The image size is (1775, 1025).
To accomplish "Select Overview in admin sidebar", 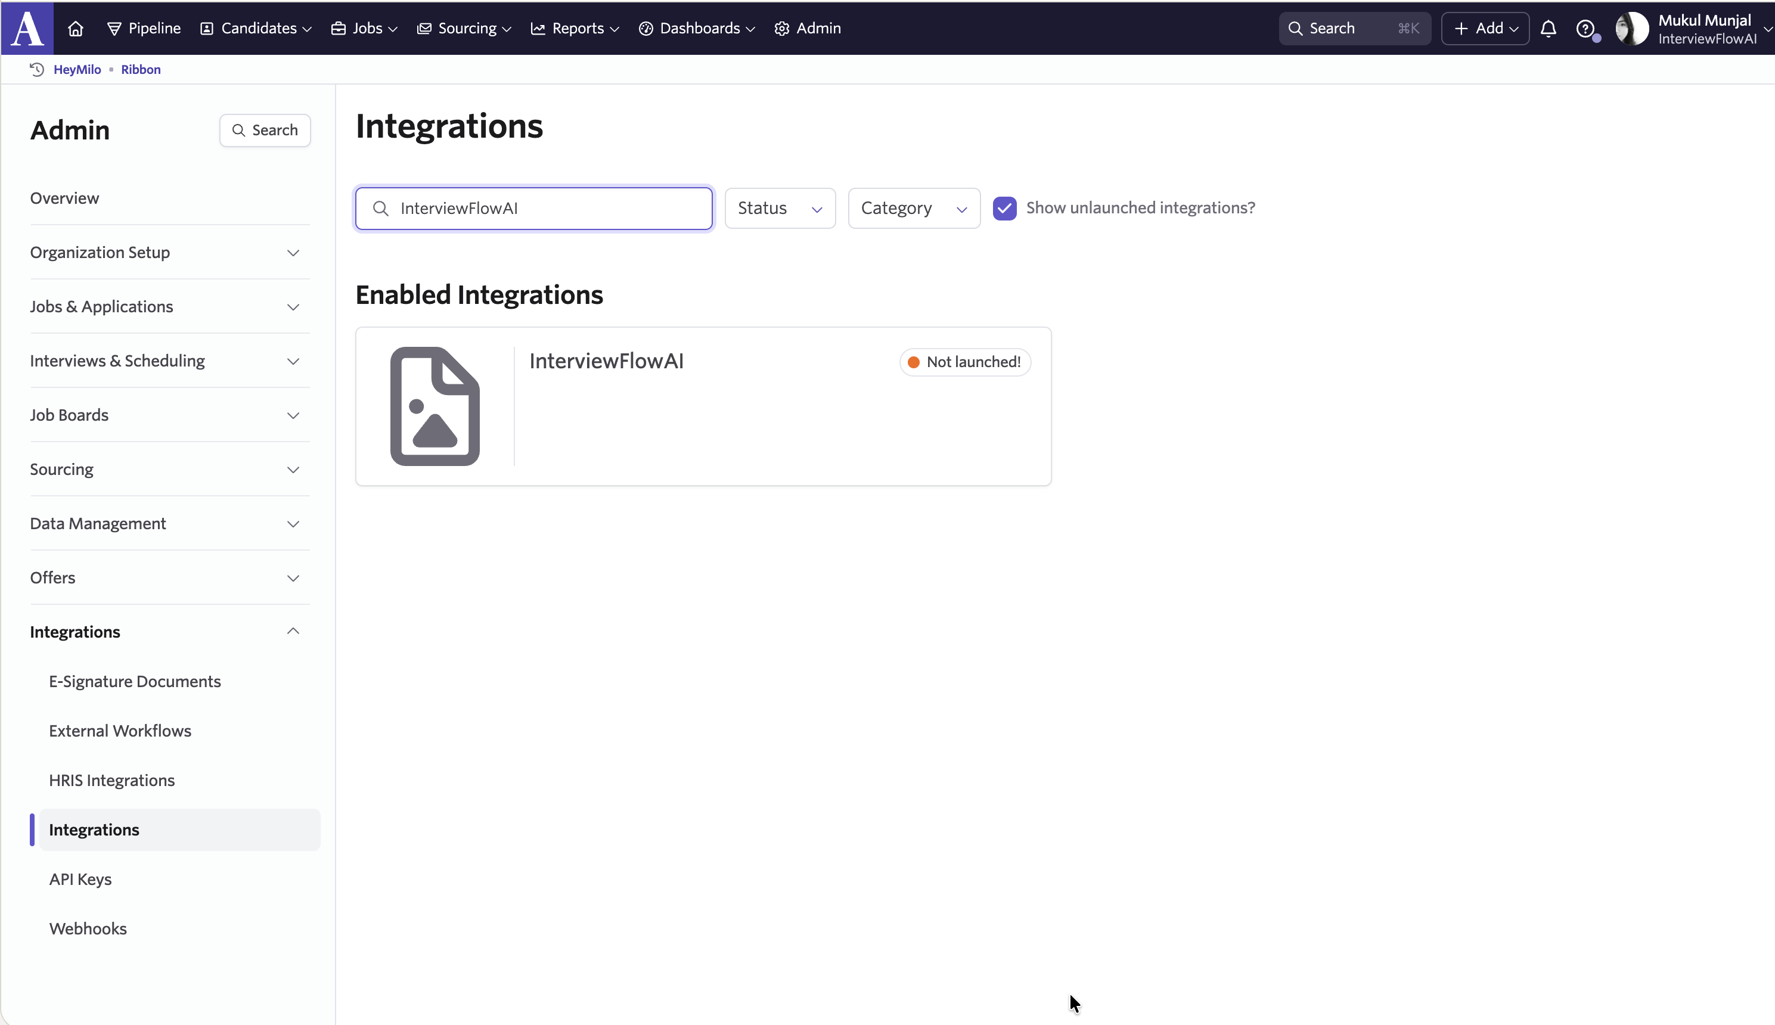I will [x=65, y=198].
